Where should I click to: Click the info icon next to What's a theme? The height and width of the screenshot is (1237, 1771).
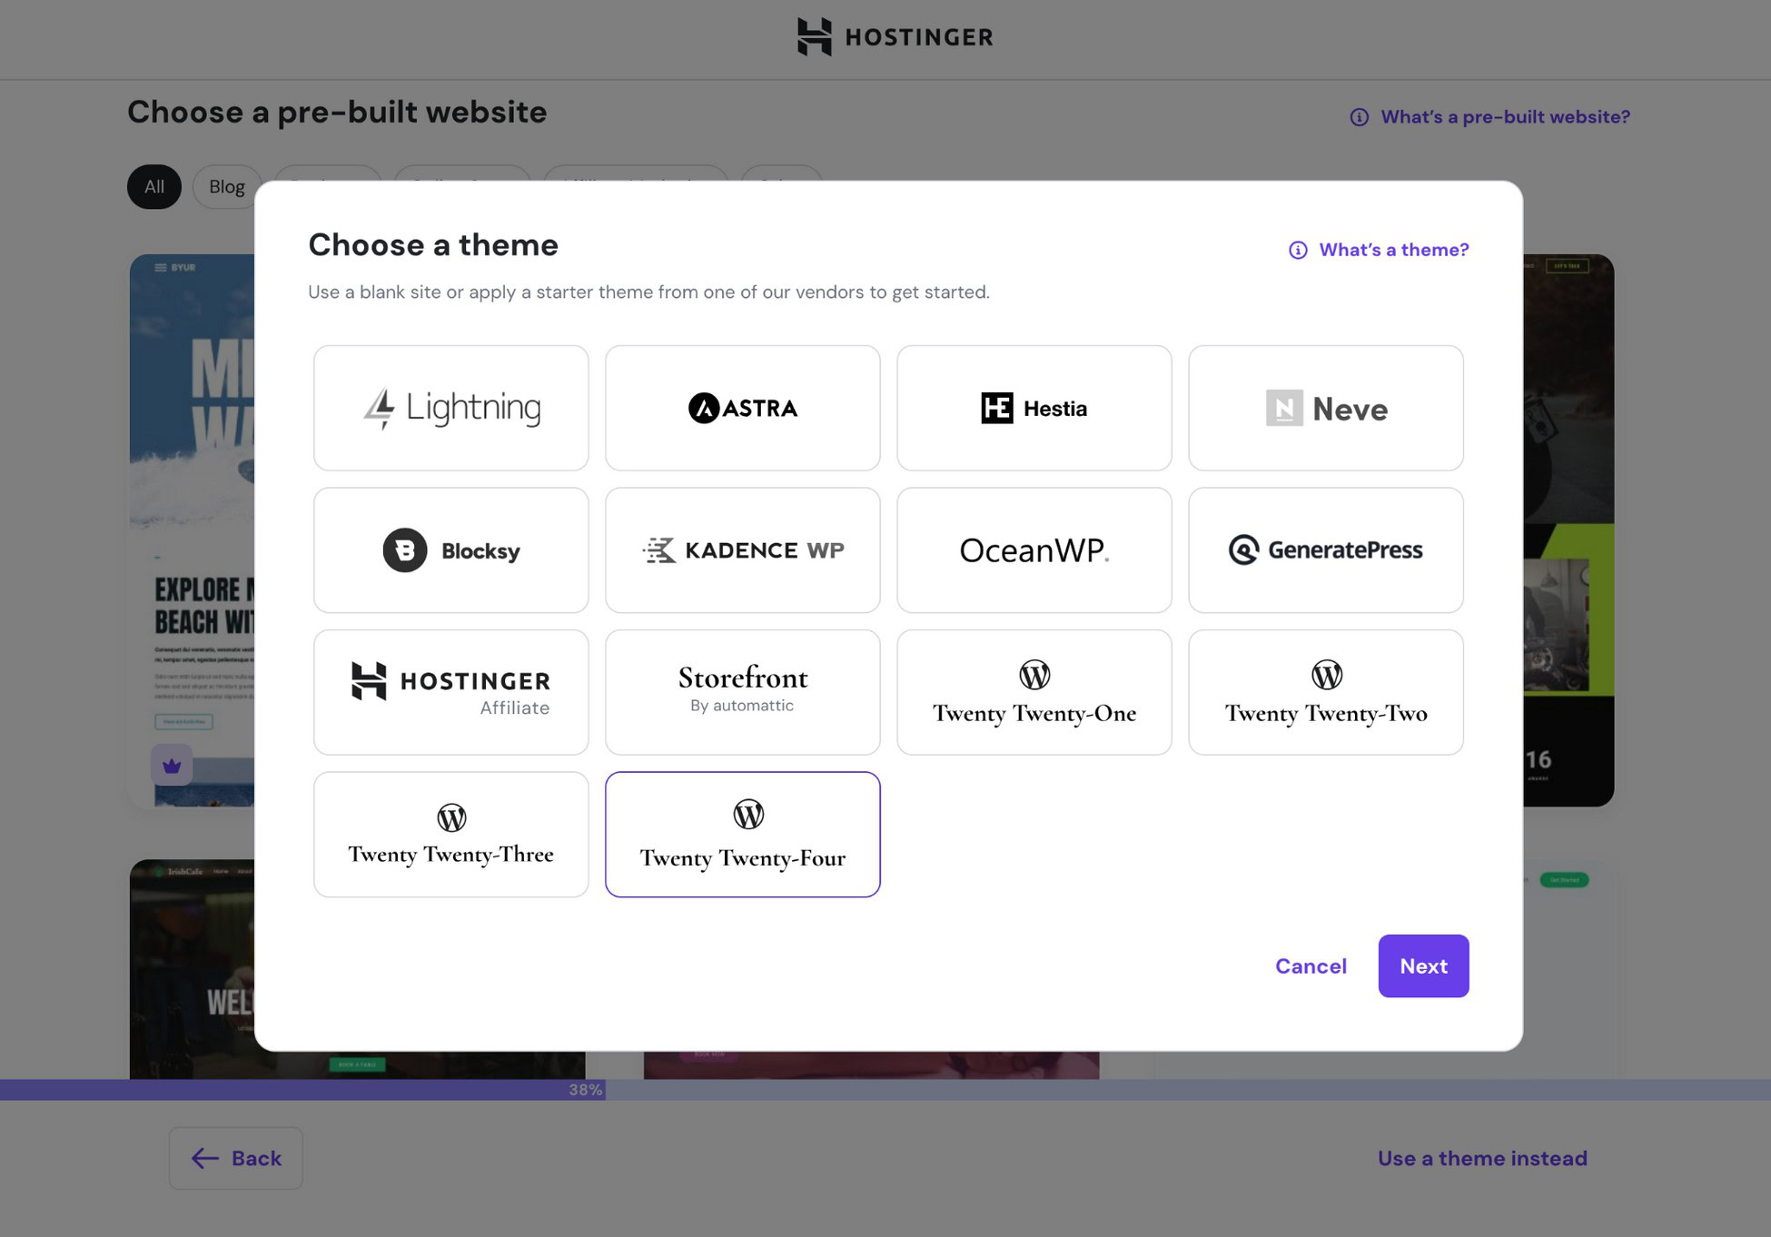1297,249
